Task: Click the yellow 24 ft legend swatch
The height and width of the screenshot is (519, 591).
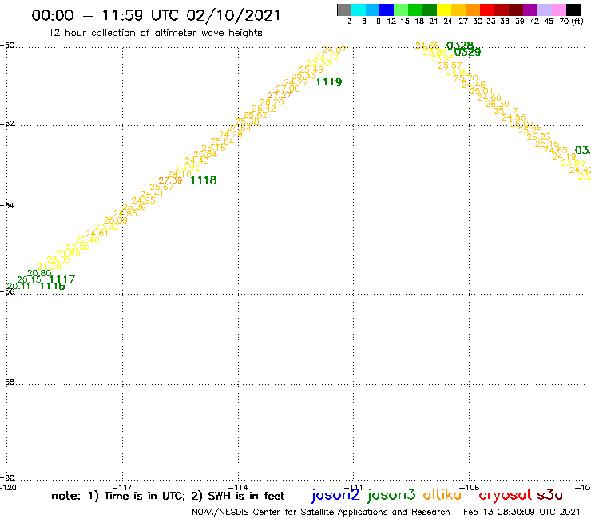Action: click(444, 10)
